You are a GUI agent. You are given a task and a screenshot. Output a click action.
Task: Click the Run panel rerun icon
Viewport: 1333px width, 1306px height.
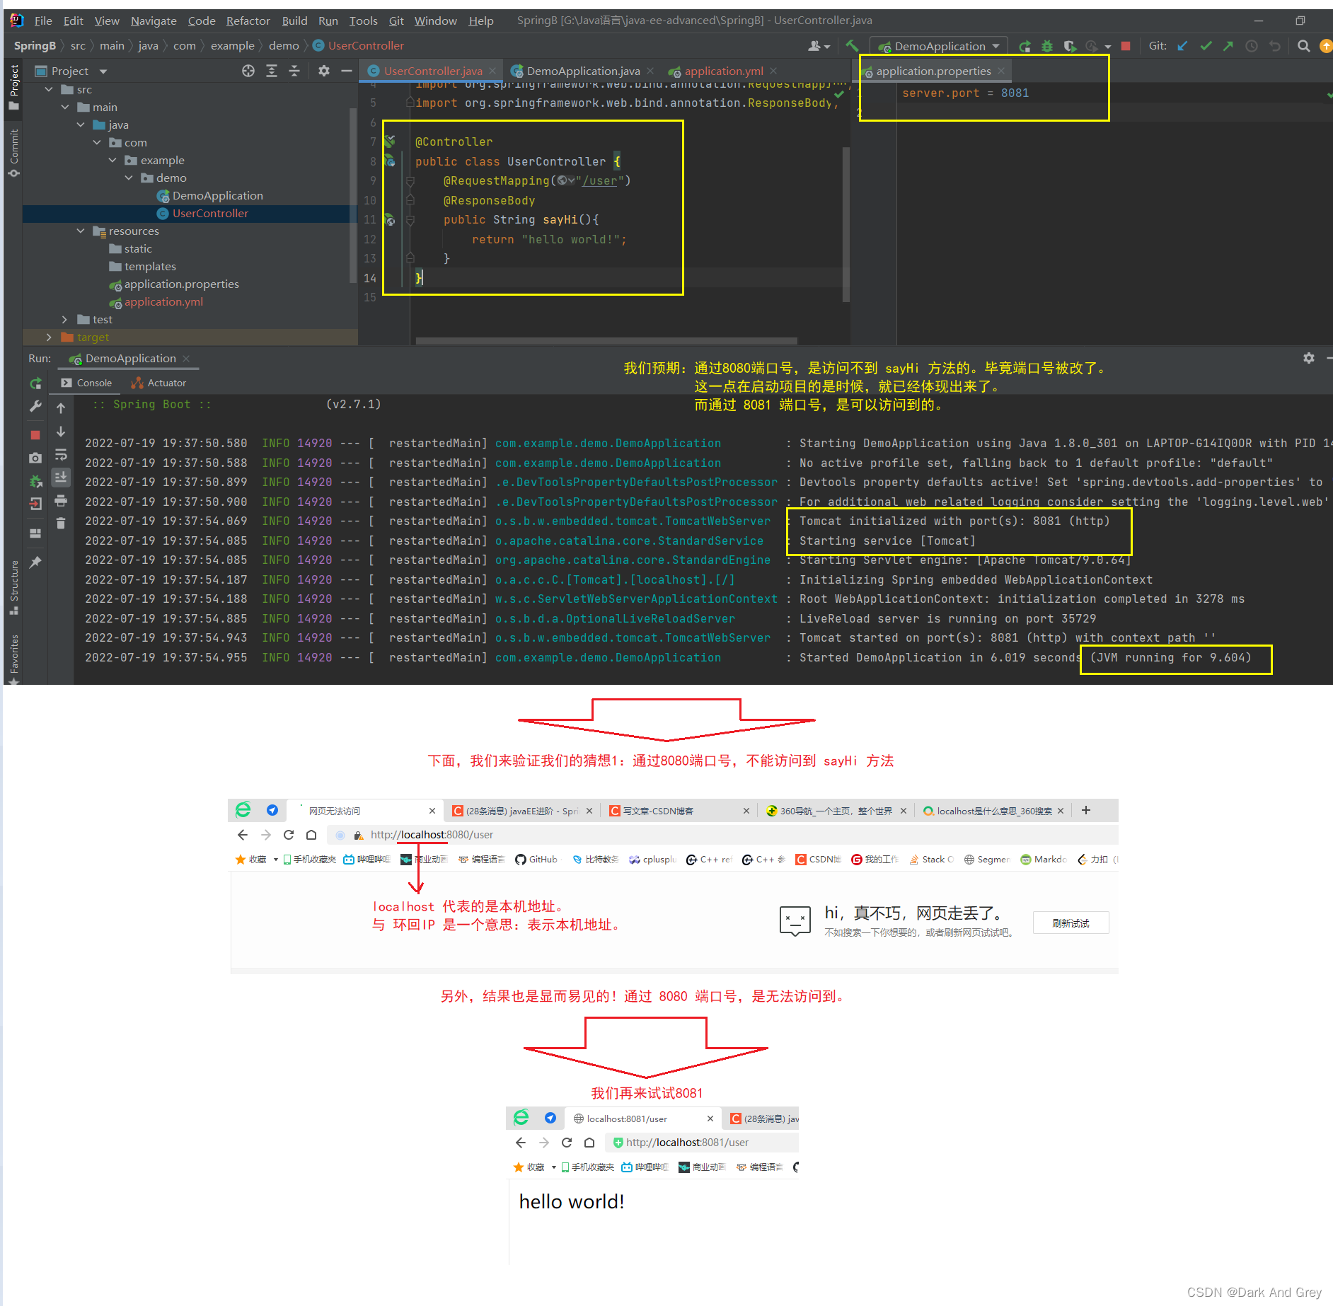coord(35,383)
